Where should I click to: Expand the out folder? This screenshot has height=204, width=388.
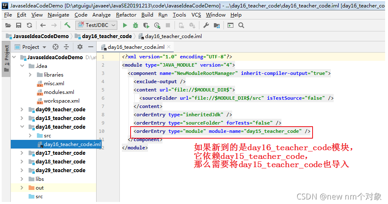[22, 188]
